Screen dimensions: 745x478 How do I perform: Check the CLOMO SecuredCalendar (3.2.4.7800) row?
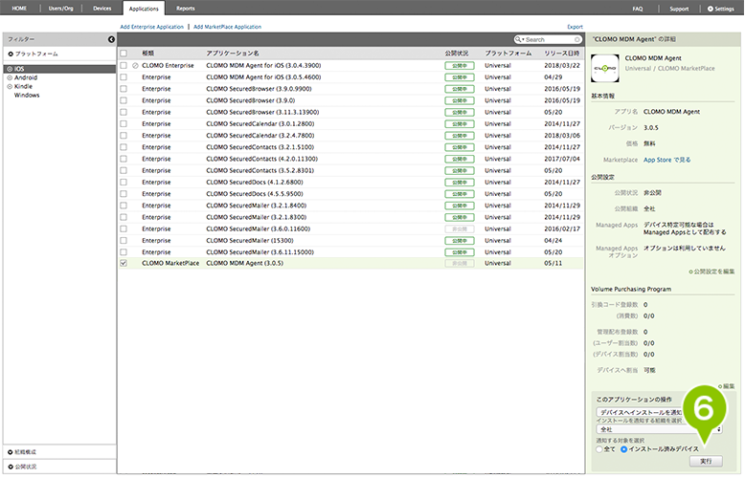[x=124, y=135]
